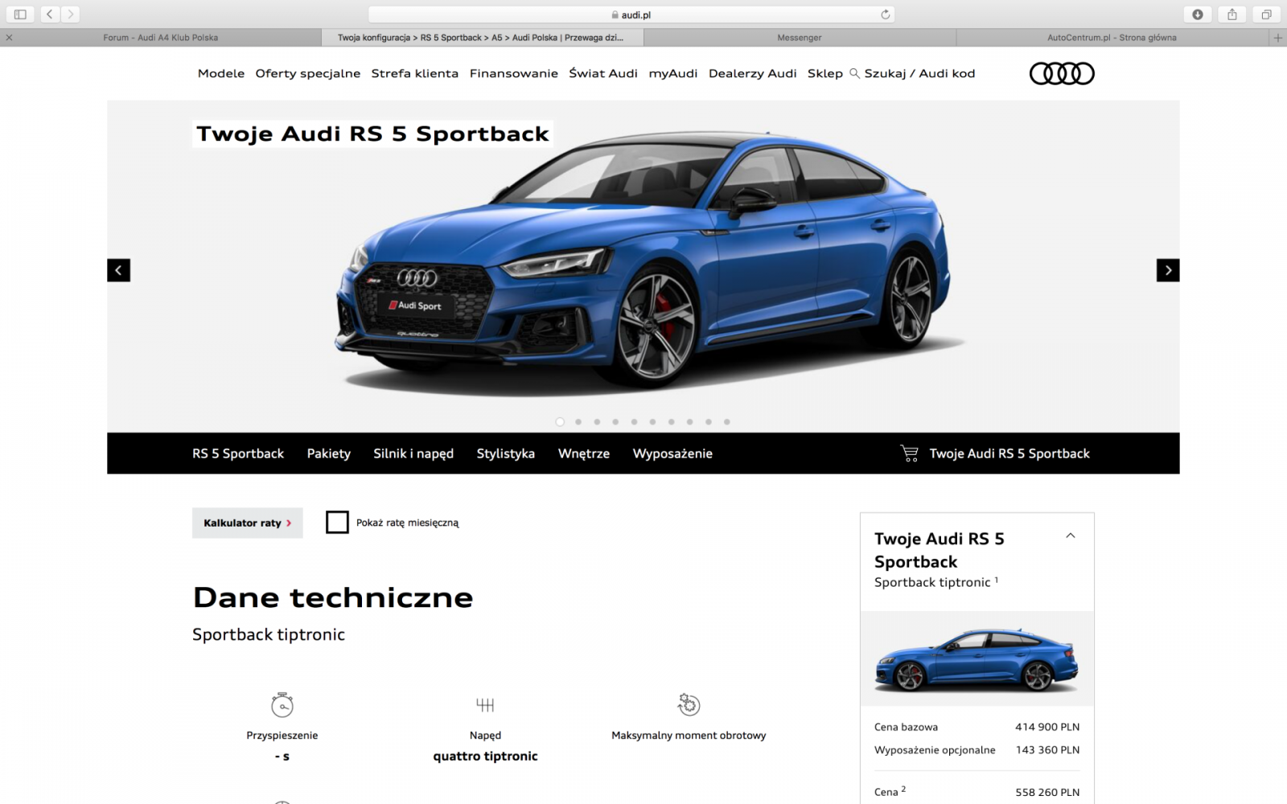Click the Przyspieszenie label

[x=282, y=736]
